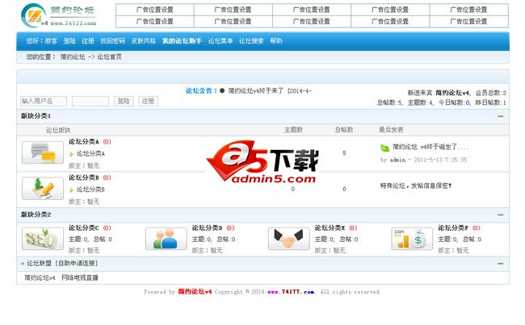Open the 论坛分类A chat bubble icon
525x325 pixels.
(43, 152)
